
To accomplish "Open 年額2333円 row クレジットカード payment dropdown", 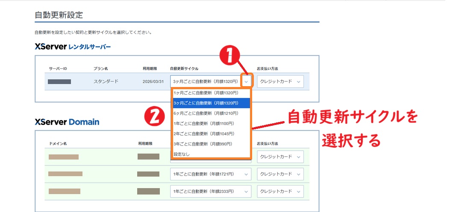I will click(x=280, y=191).
